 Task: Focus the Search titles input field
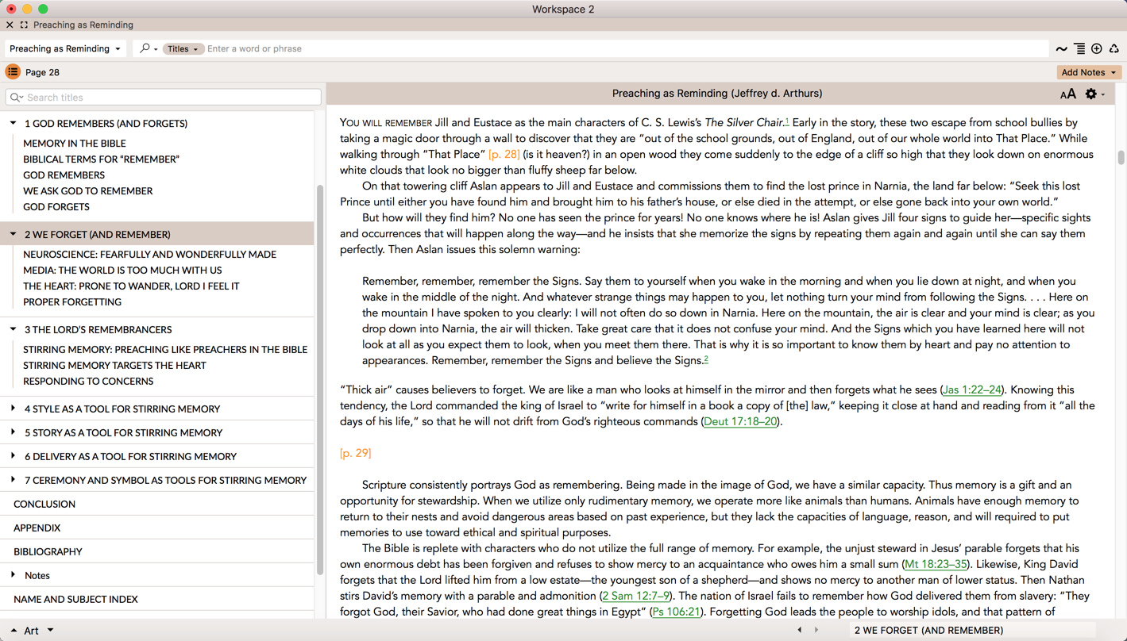(x=164, y=98)
